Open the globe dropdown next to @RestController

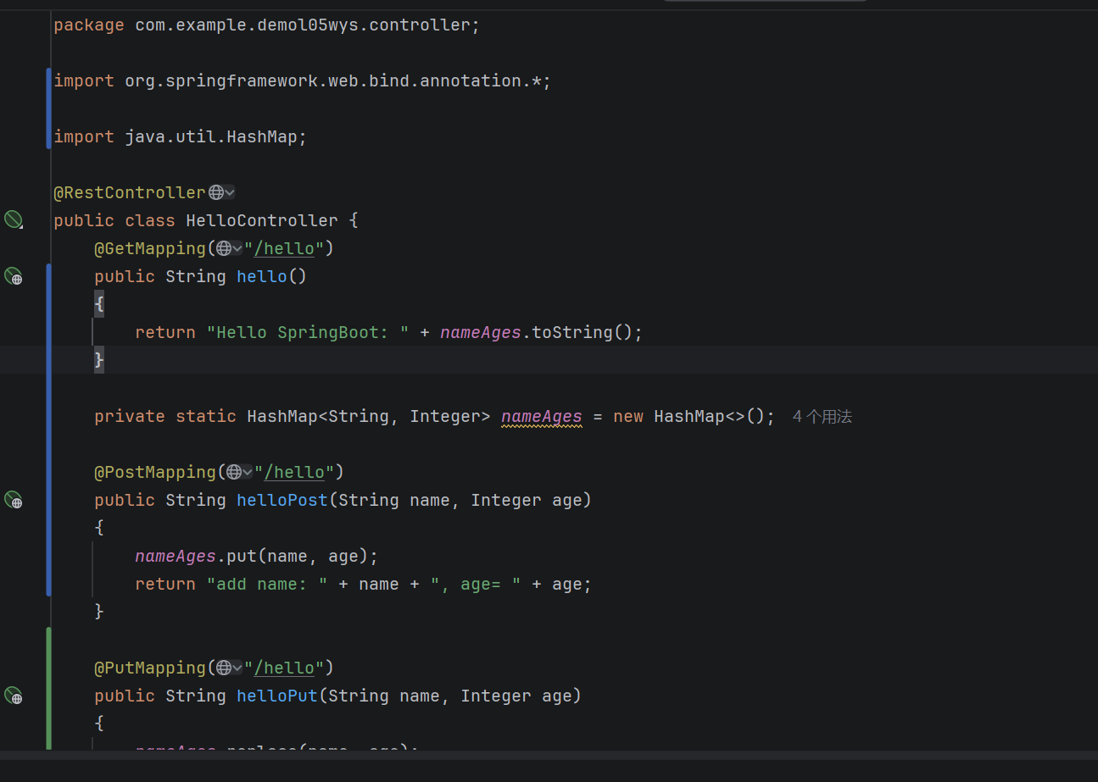click(x=221, y=192)
